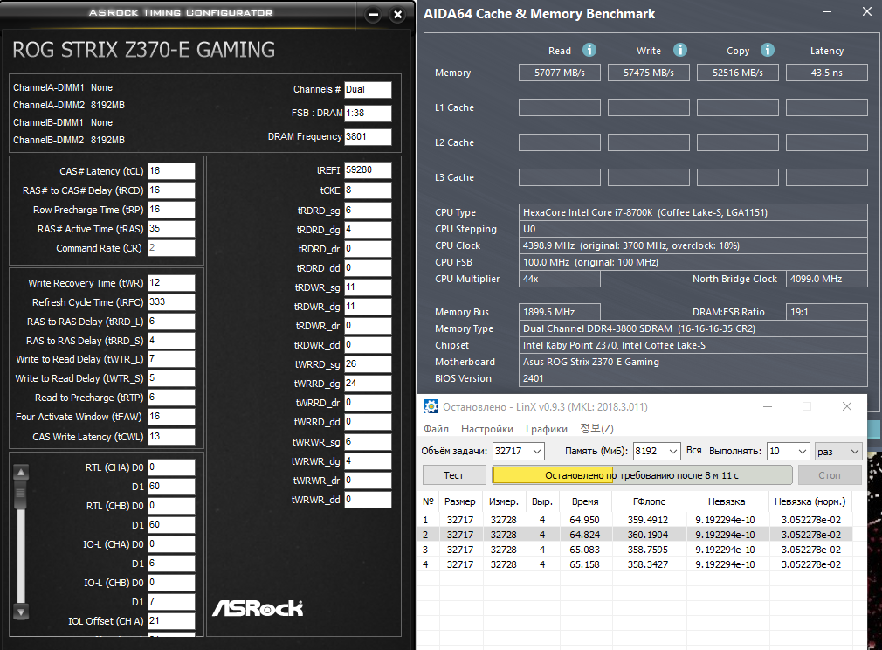Click the Тест button in LinX

(x=454, y=475)
